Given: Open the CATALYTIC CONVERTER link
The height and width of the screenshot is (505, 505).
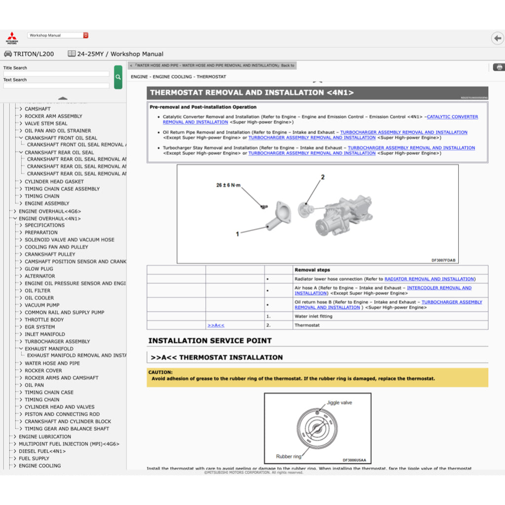Looking at the screenshot, I should (x=452, y=117).
